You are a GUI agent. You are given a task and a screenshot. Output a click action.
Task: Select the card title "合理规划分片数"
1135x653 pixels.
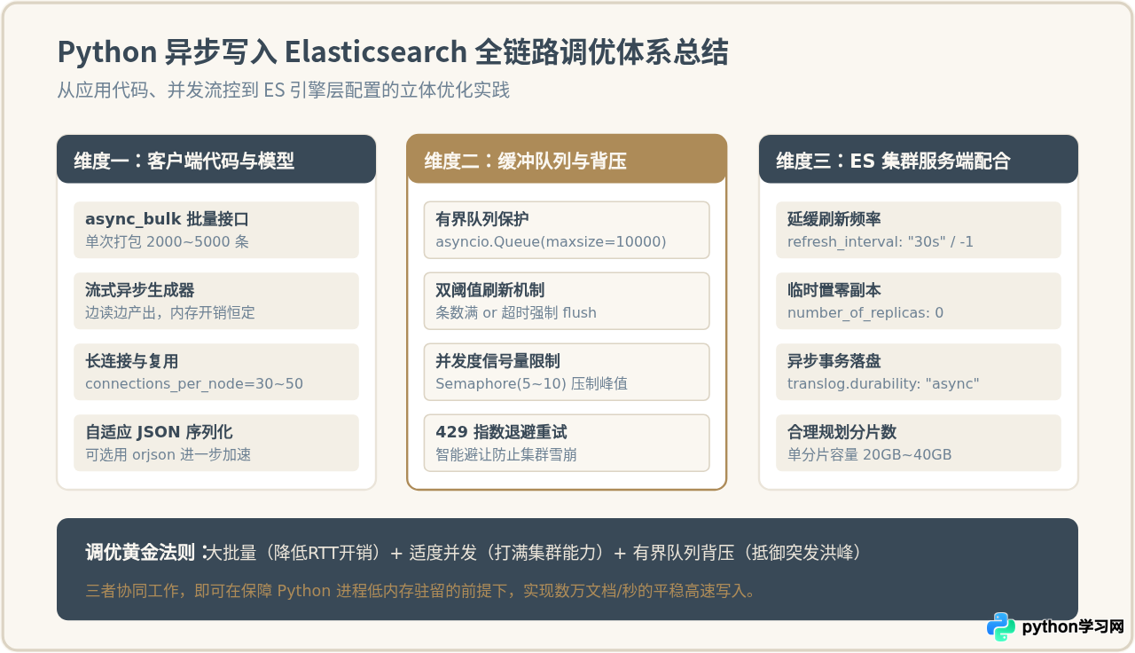tap(842, 432)
